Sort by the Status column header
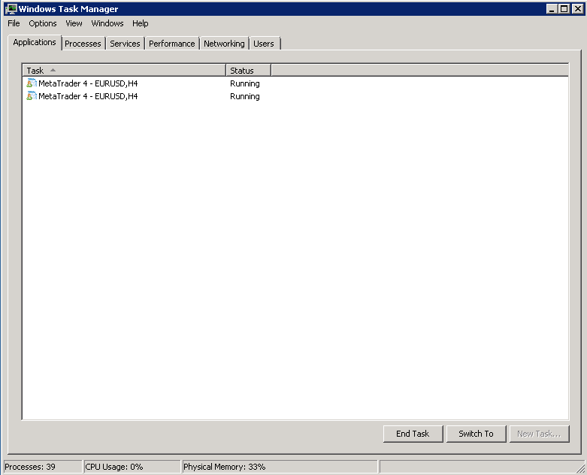Viewport: 587px width, 475px height. pyautogui.click(x=249, y=71)
